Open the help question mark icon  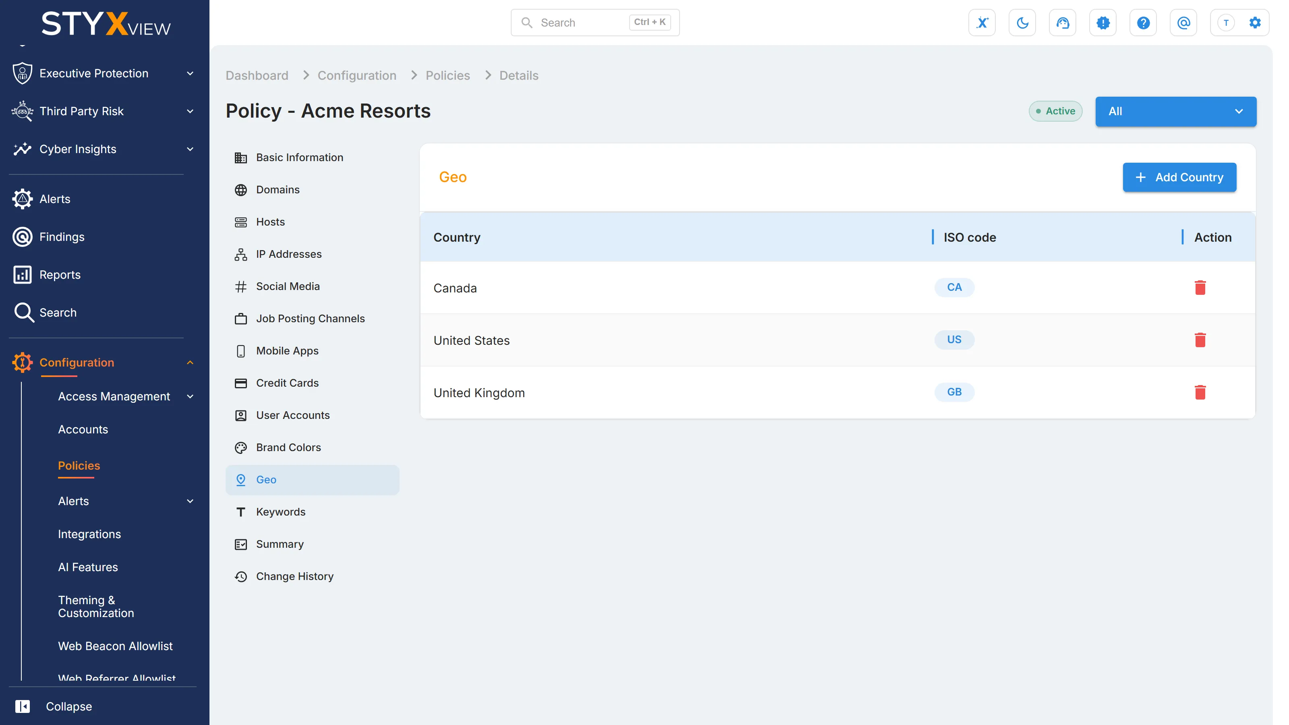1143,23
